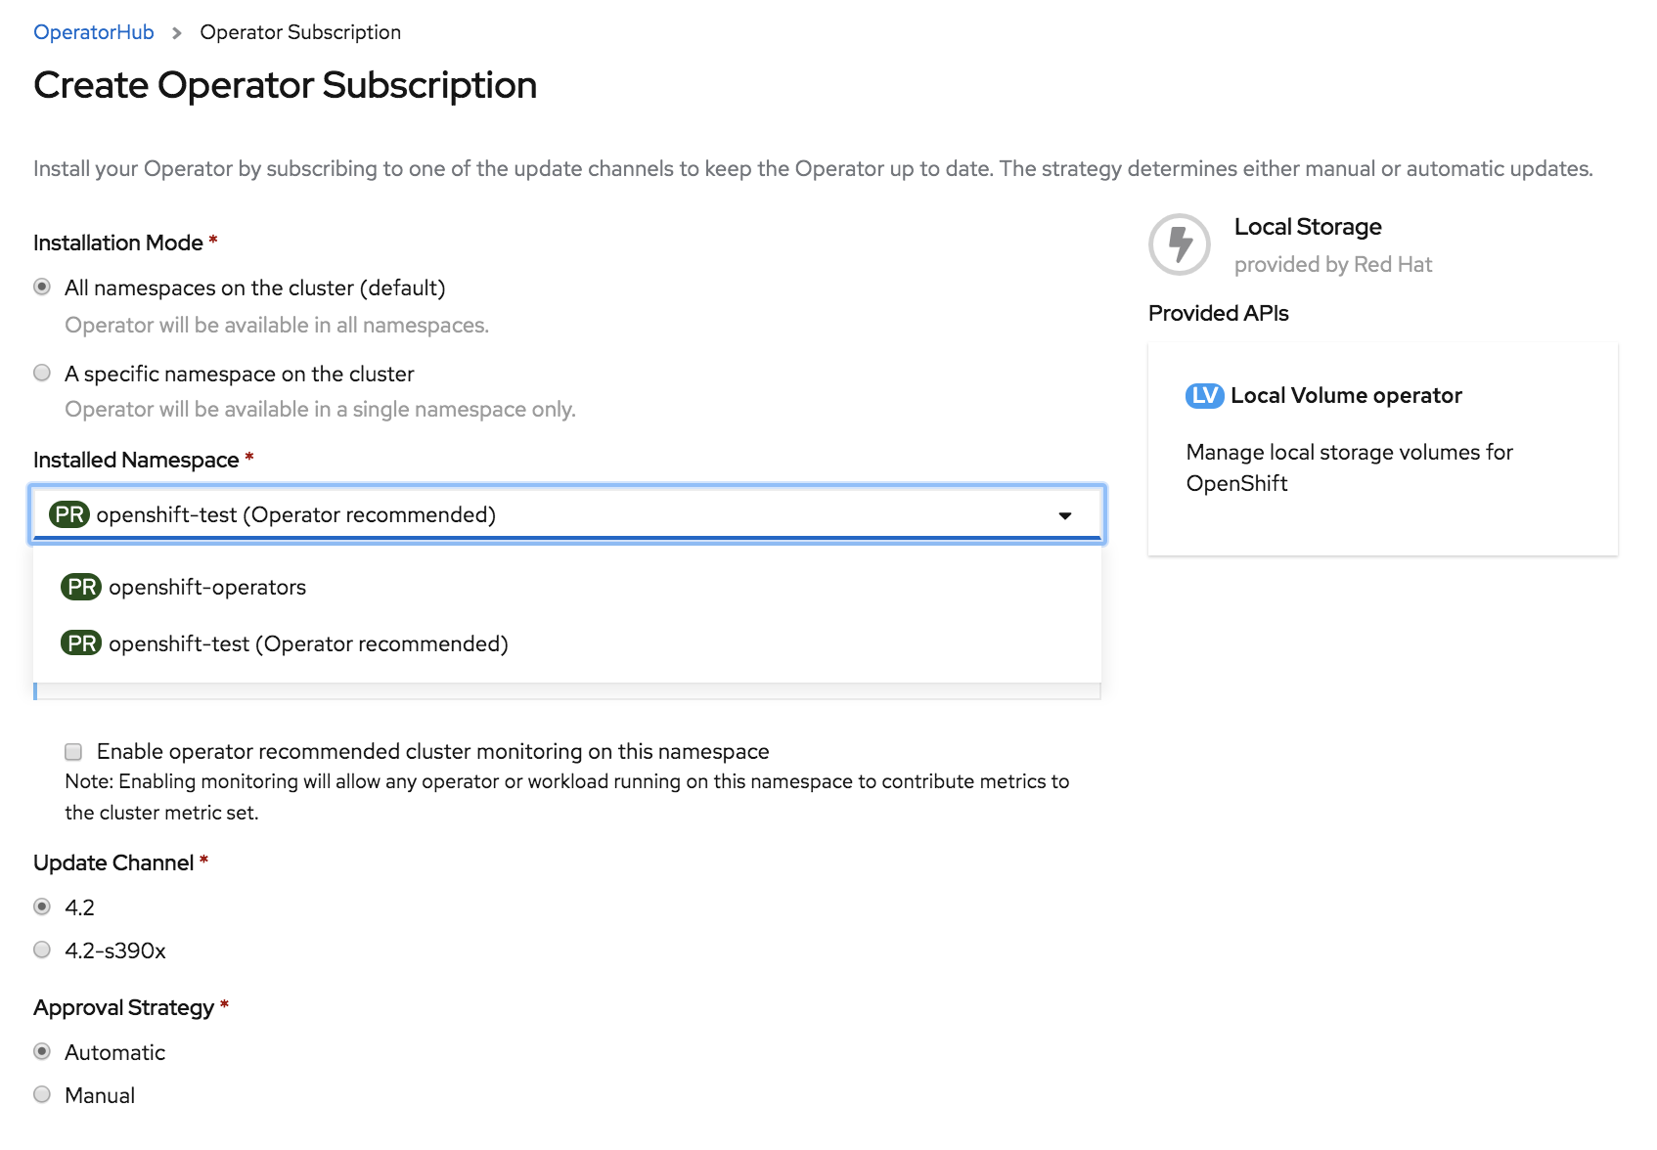Click the LV badge icon

(x=1205, y=395)
